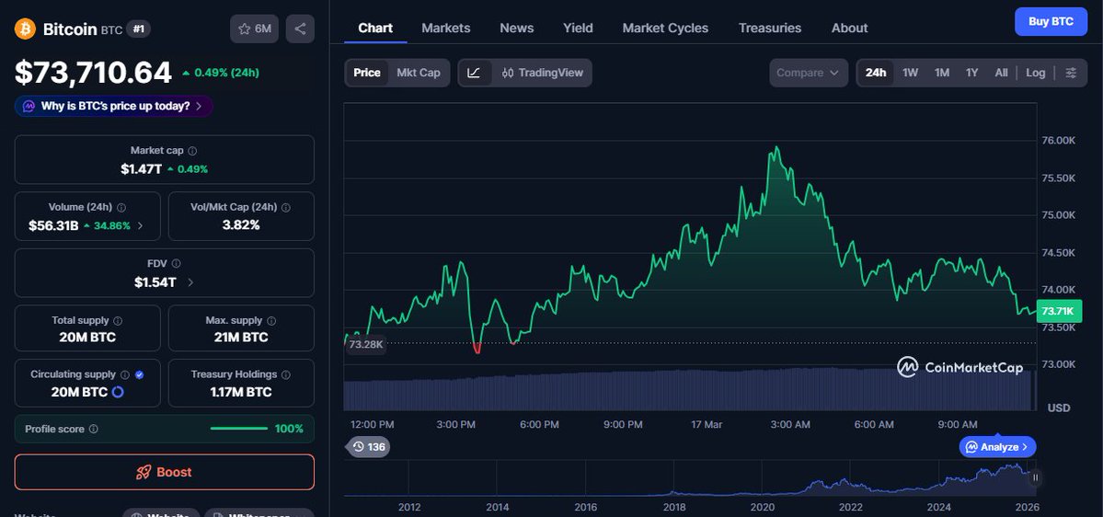Click the circulating supply progress ring

pos(118,392)
